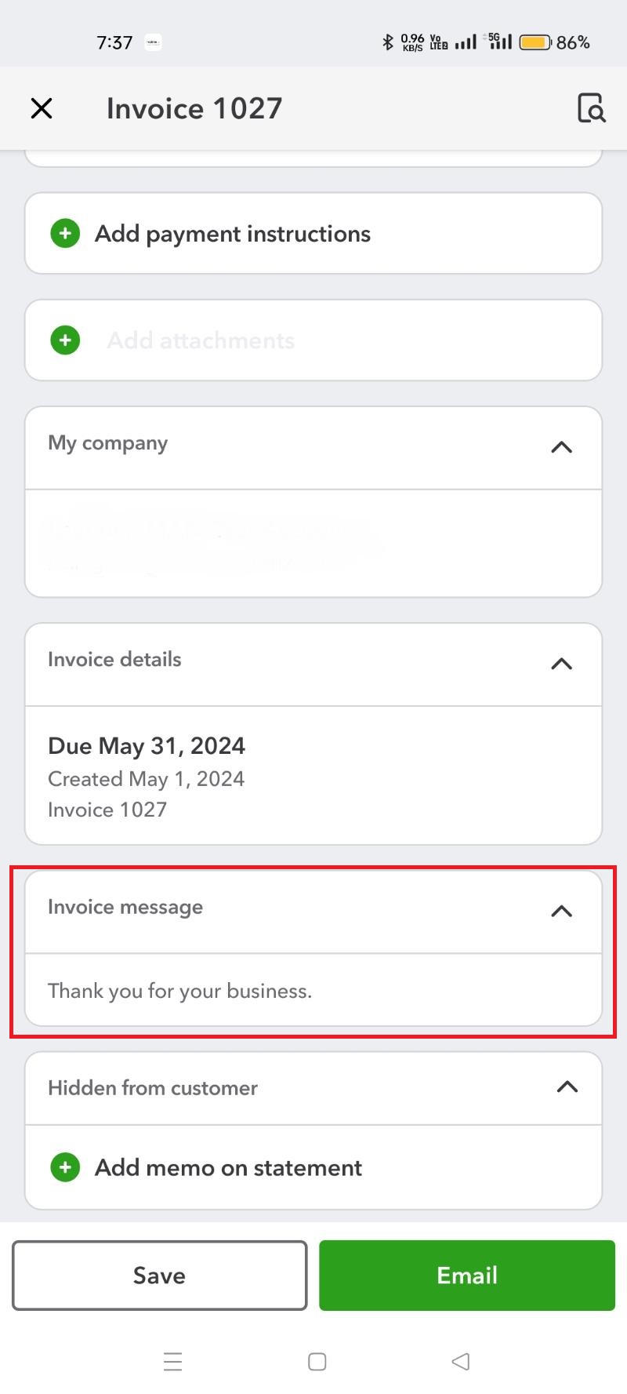This screenshot has height=1394, width=627.
Task: Close the Invoice 1027 editor with the X
Action: coord(41,108)
